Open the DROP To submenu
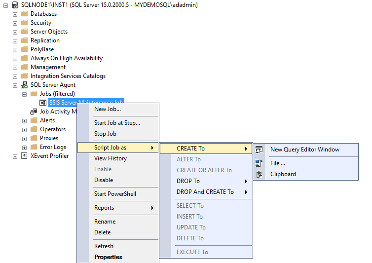372x263 pixels. coord(206,181)
